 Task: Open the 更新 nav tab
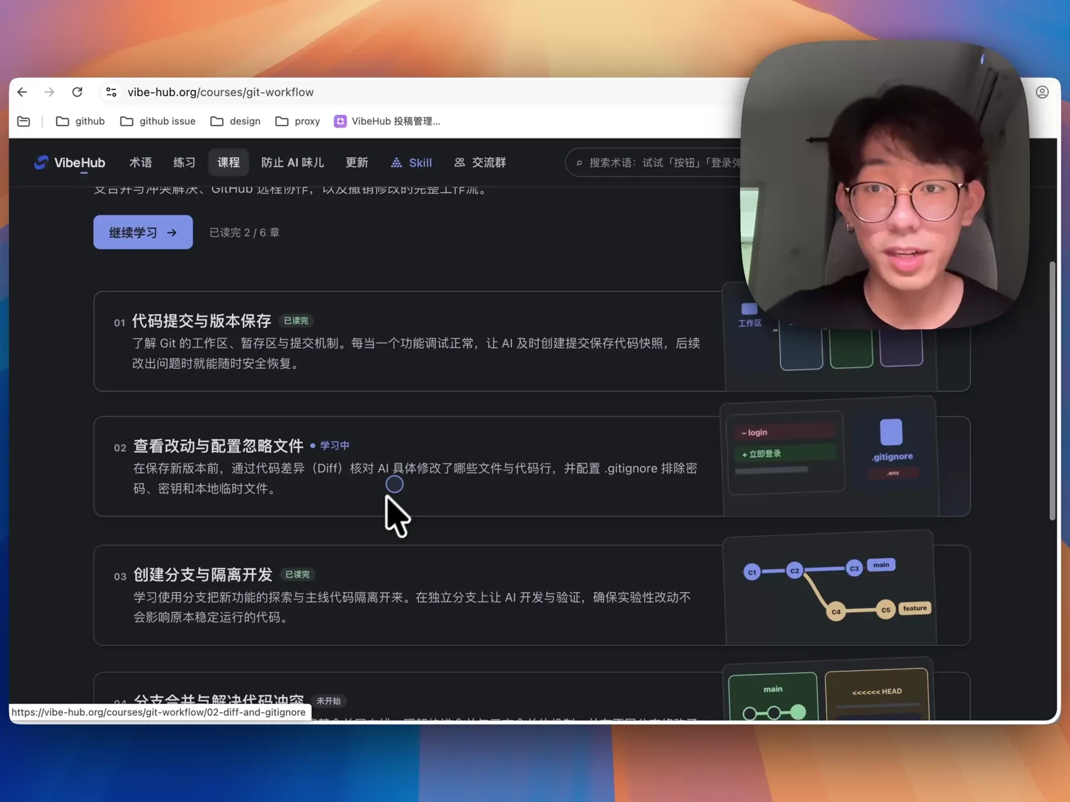[357, 162]
